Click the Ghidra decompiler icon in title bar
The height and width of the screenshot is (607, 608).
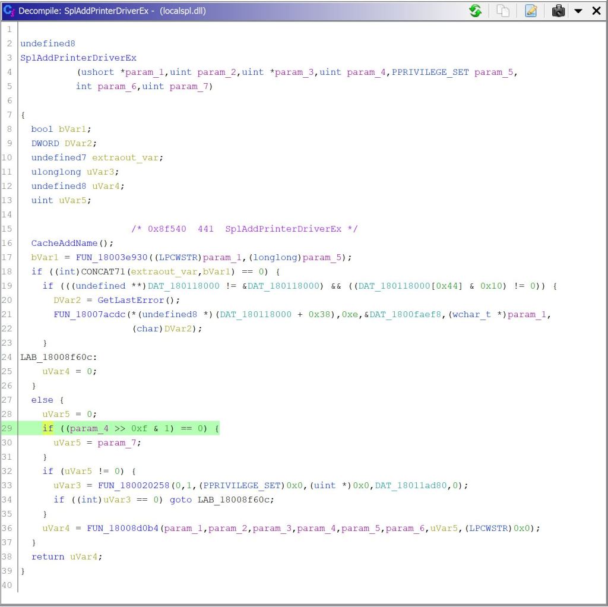coord(9,11)
